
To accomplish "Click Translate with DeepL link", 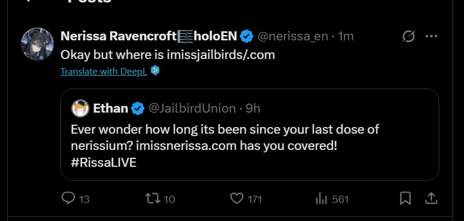I will [x=103, y=72].
